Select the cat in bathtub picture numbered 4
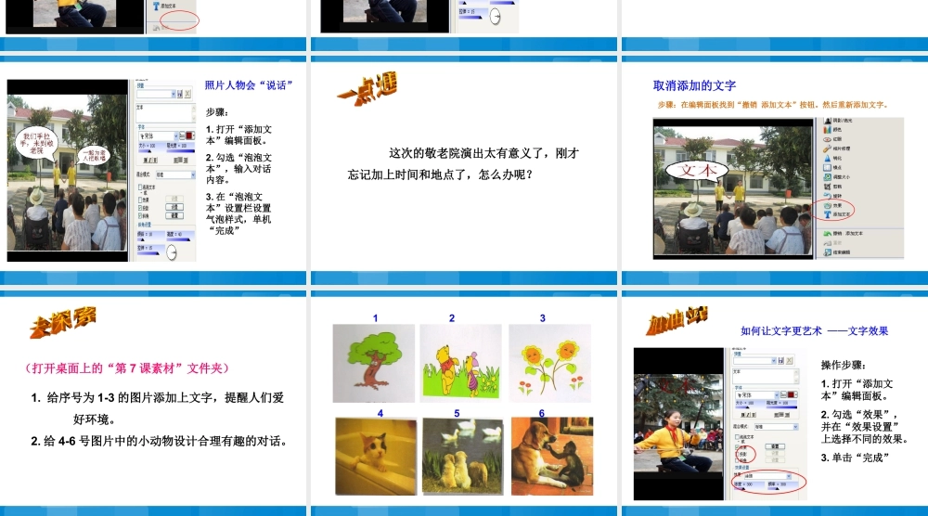Viewport: 928px width, 516px height. (376, 457)
